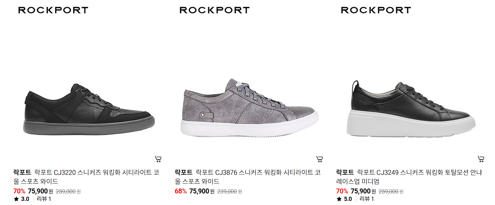Image resolution: width=495 pixels, height=205 pixels.
Task: Click Rockport logo above the platform sneaker
Action: point(376,10)
